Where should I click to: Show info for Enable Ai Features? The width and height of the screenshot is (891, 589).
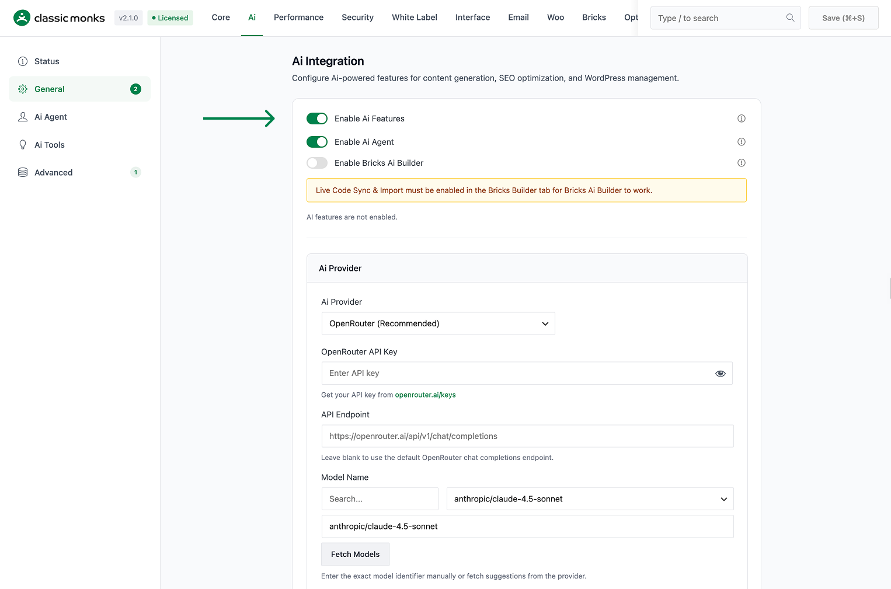coord(742,119)
